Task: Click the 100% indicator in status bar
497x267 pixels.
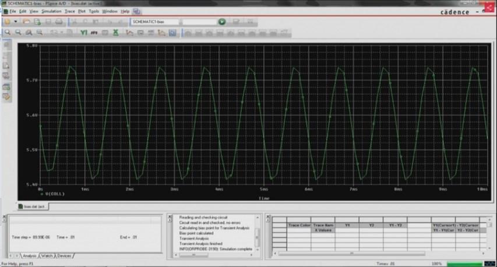Action: tap(436, 264)
